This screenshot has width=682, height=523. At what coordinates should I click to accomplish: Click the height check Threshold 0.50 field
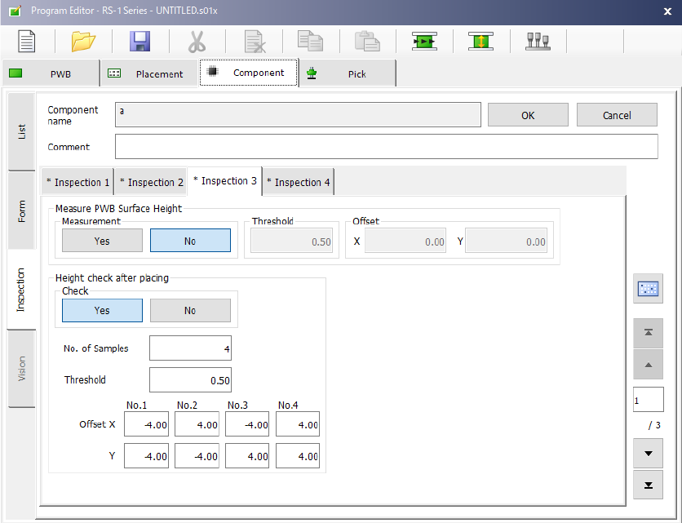tap(191, 380)
